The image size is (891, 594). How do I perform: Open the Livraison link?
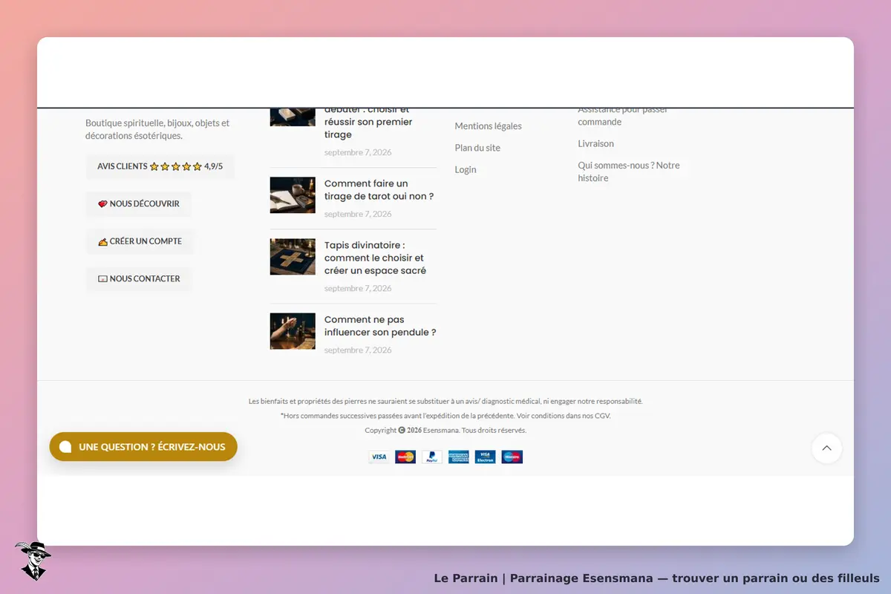596,143
